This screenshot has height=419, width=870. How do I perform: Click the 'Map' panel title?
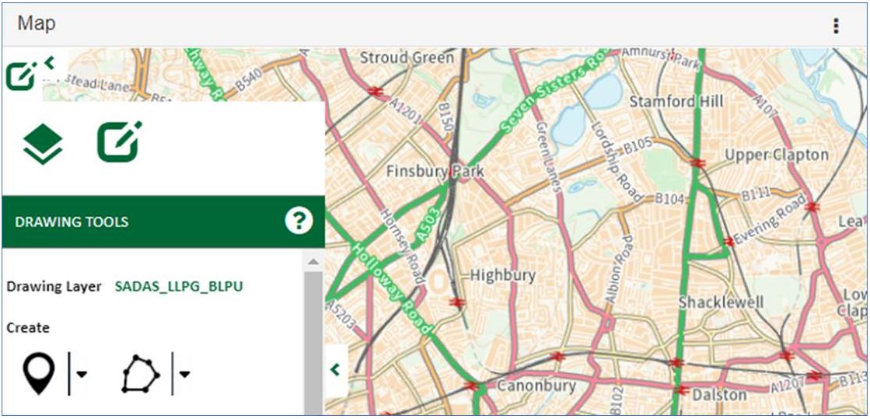point(37,24)
